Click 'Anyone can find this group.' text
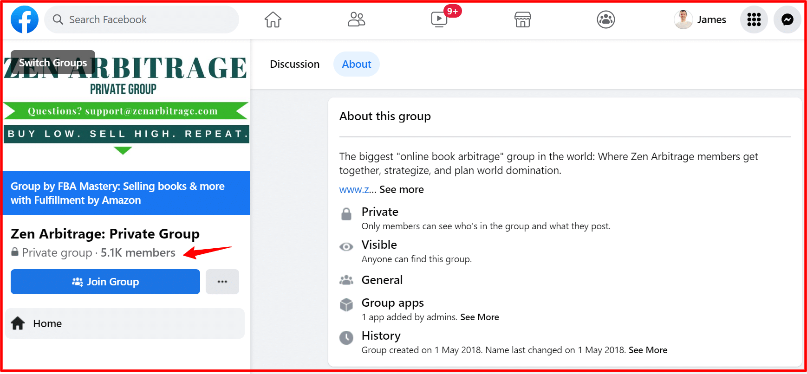807x374 pixels. (417, 259)
